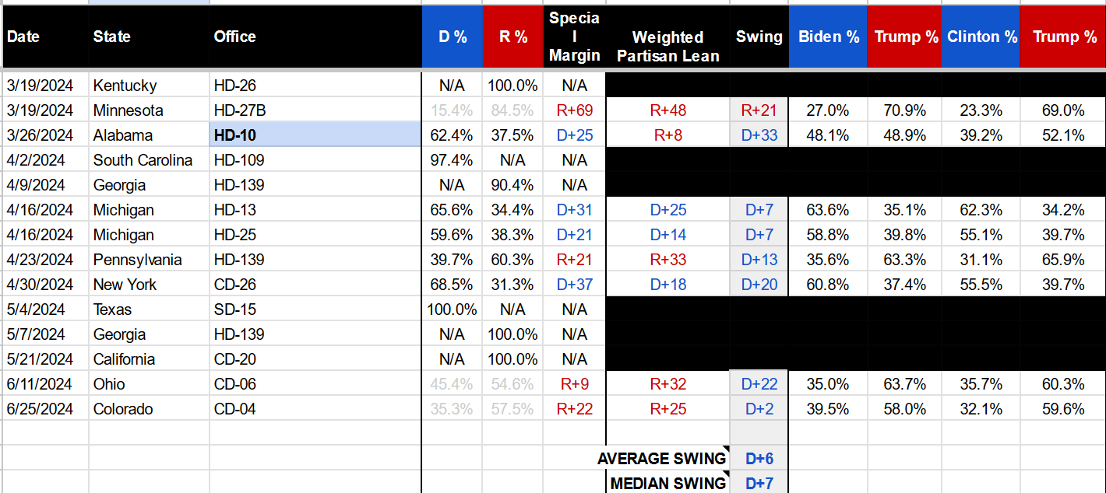Click the Special Margin header cell
Viewport: 1106px width, 493px height.
574,37
